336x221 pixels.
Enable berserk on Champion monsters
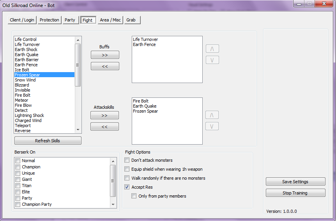click(18, 167)
